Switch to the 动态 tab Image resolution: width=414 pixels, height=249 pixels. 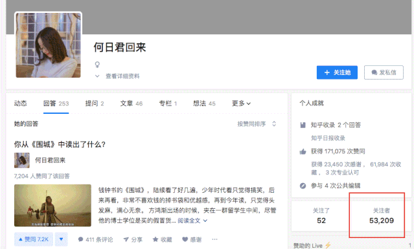20,103
